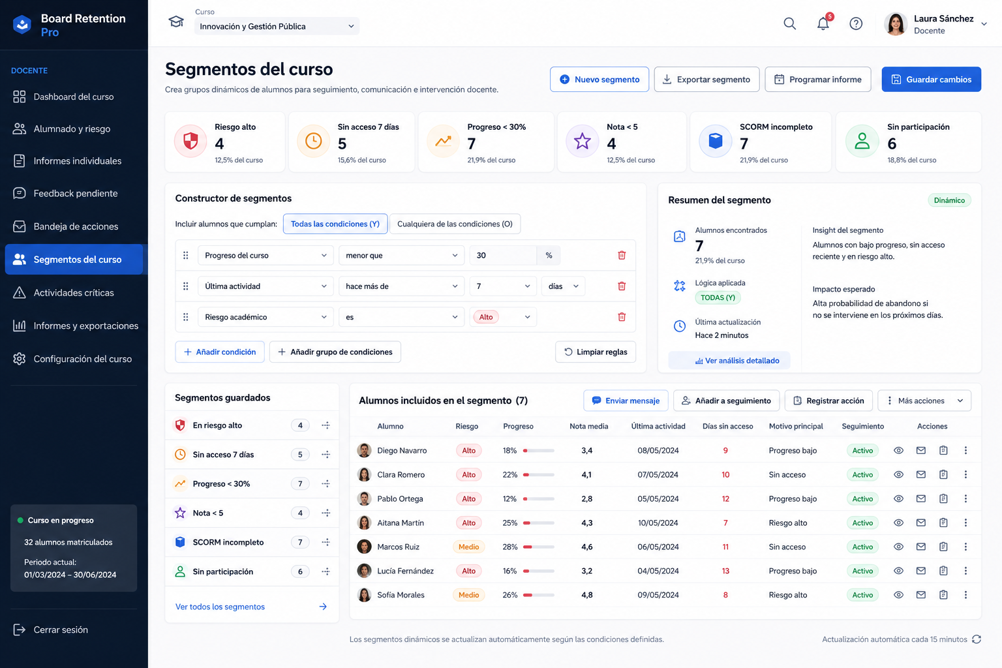Click the Board Retention Pro logo
The height and width of the screenshot is (668, 1002).
(22, 25)
